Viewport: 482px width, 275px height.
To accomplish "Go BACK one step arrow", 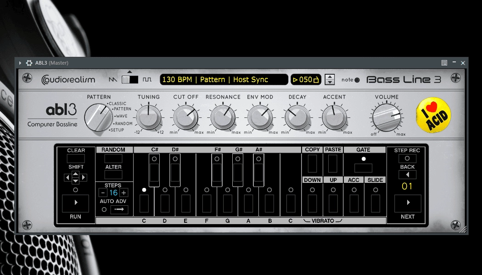I will [407, 175].
